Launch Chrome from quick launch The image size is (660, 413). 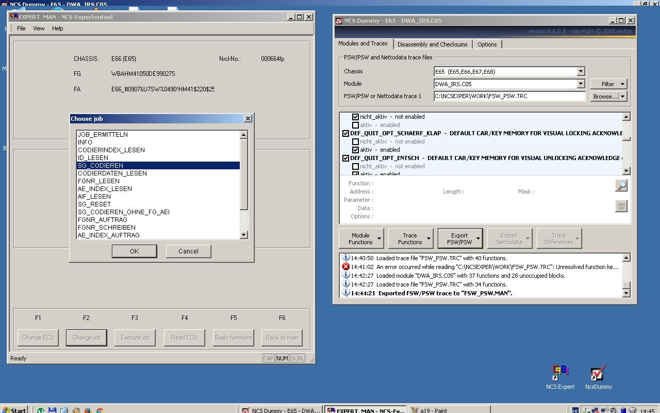[x=100, y=410]
